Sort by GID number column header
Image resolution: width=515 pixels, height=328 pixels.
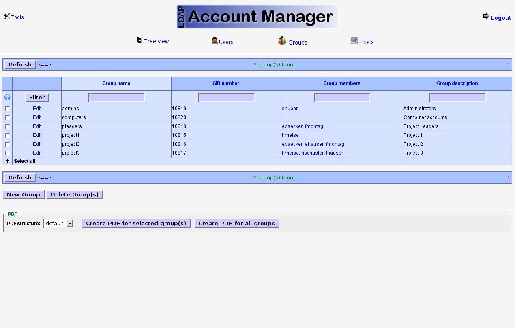pos(226,83)
